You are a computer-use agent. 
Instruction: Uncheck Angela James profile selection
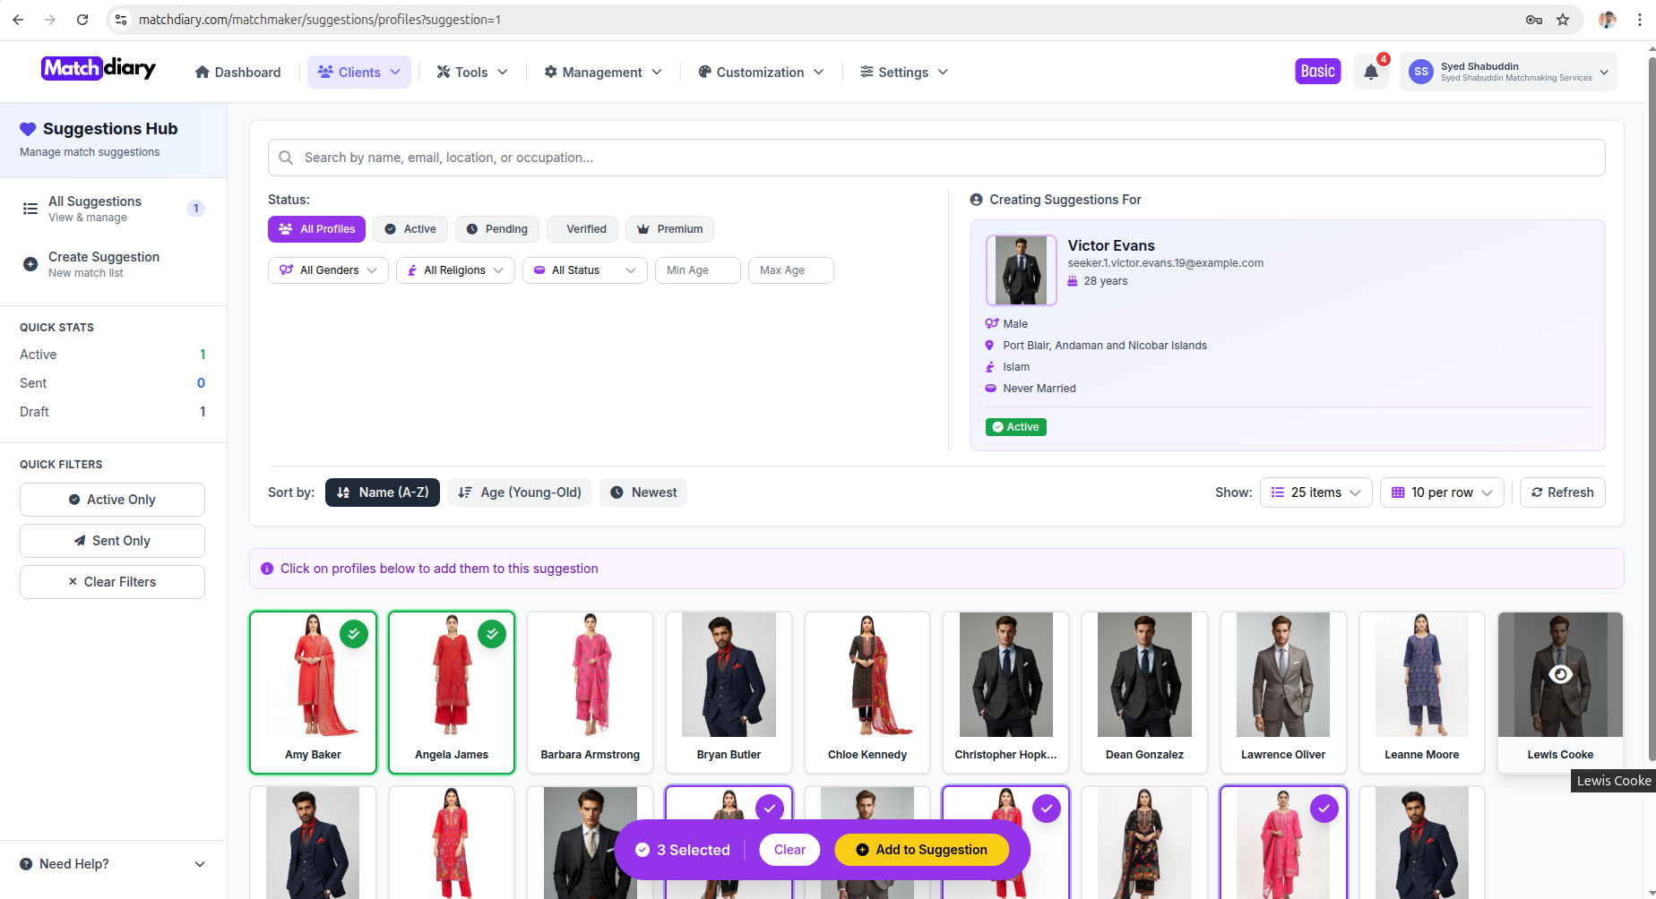tap(492, 634)
